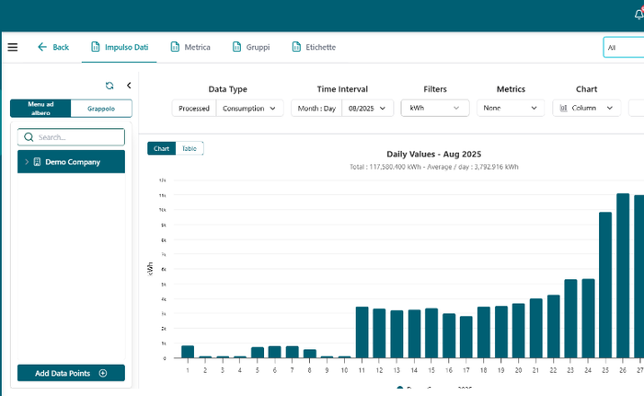Click the Month : Day interval button
This screenshot has width=644, height=396.
click(316, 108)
